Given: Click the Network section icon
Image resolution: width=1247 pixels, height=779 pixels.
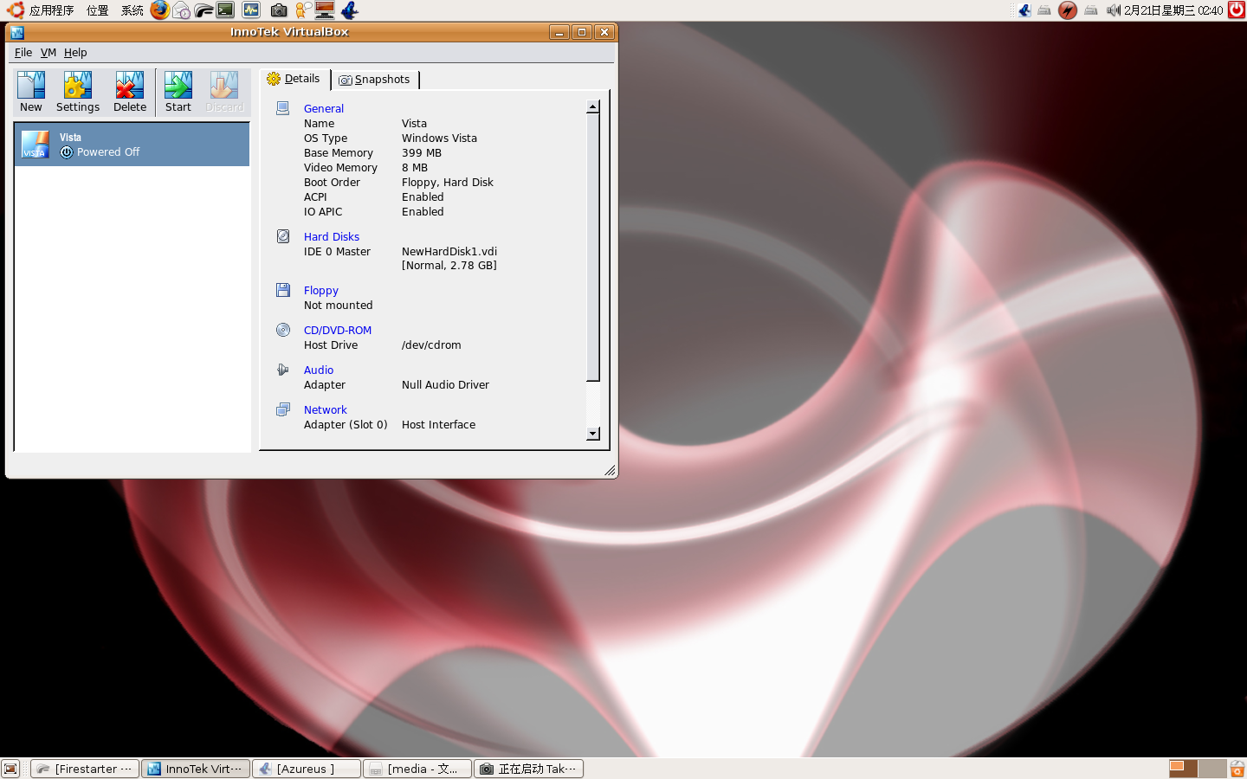Looking at the screenshot, I should 283,409.
